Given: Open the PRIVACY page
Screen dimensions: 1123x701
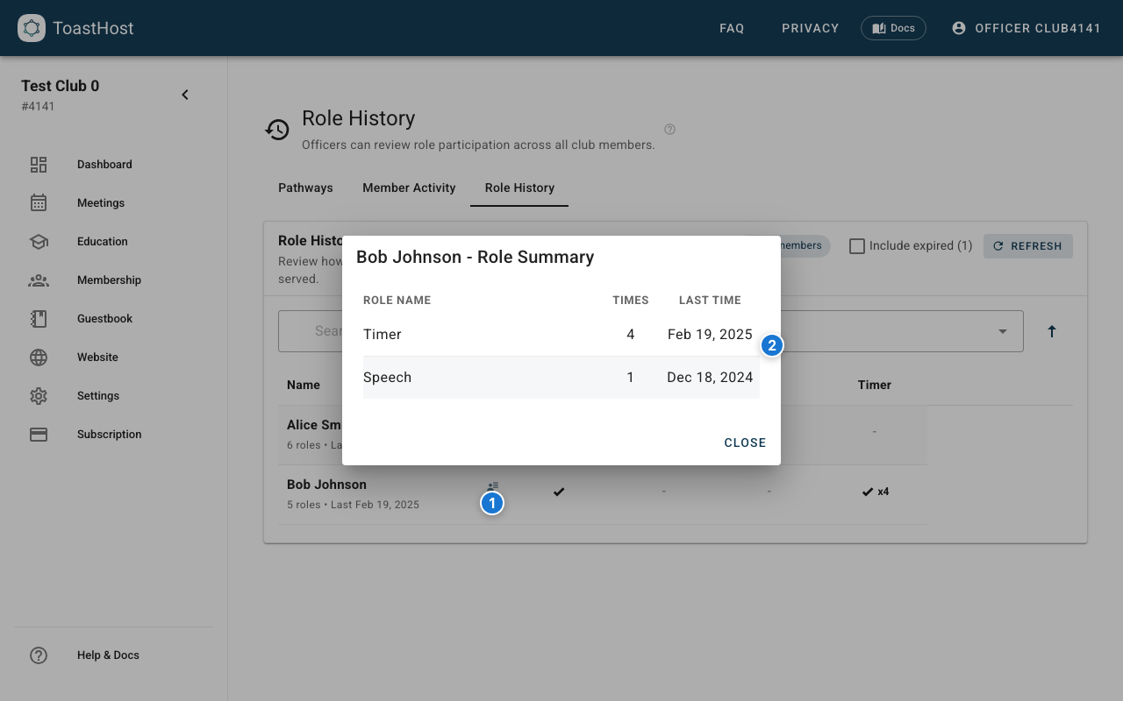Looking at the screenshot, I should (810, 28).
